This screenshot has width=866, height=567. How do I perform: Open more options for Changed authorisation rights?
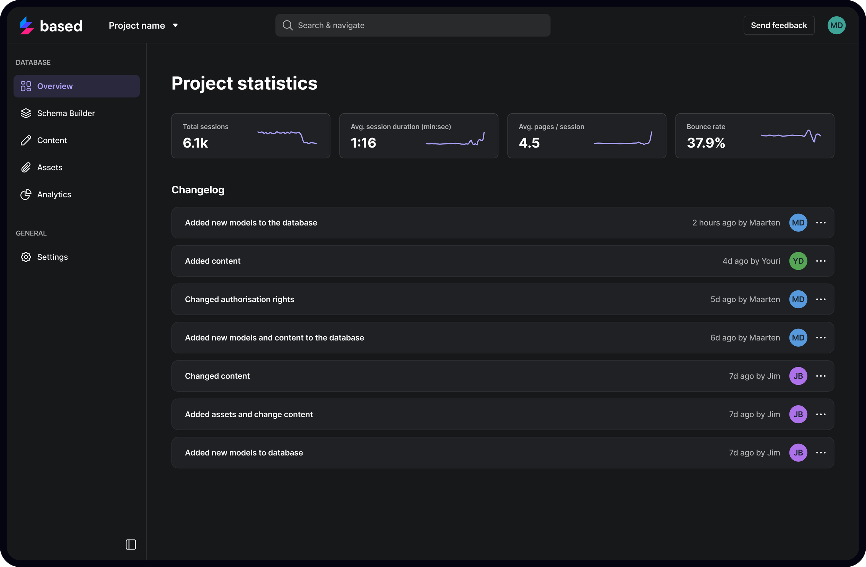point(821,299)
